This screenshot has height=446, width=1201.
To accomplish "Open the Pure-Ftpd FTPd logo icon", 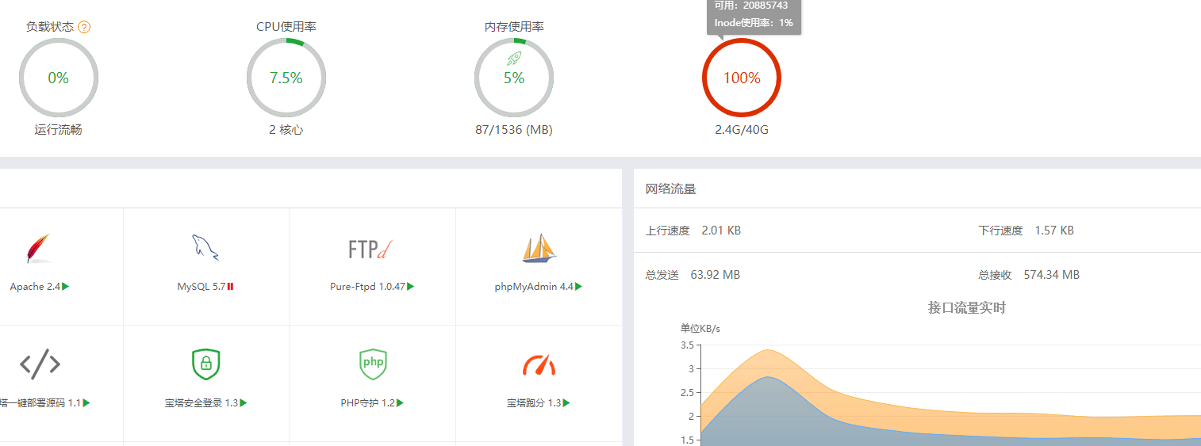I will [371, 250].
